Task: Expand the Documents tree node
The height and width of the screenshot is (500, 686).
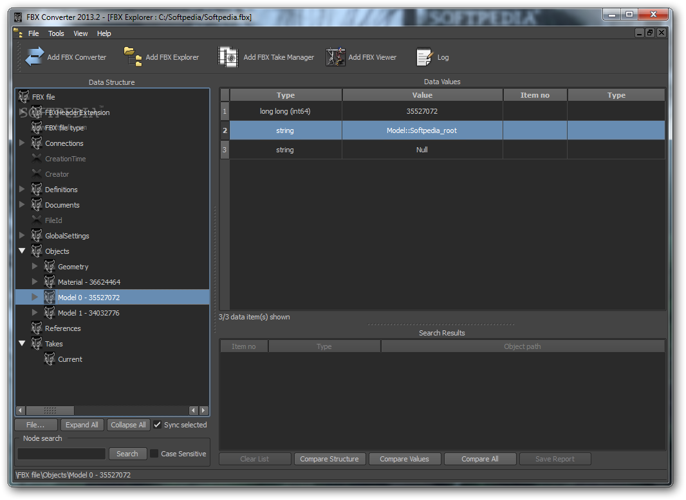Action: click(22, 204)
